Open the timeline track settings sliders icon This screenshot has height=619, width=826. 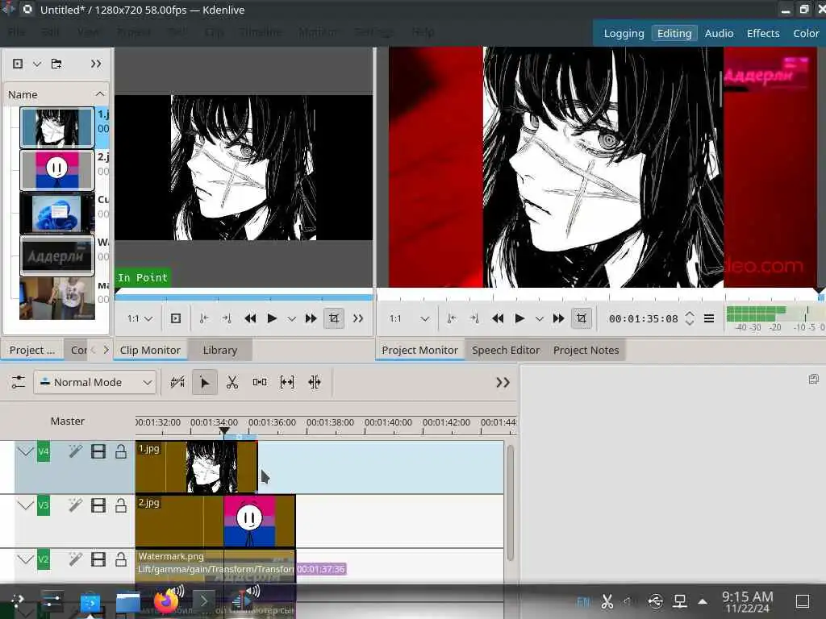point(18,382)
